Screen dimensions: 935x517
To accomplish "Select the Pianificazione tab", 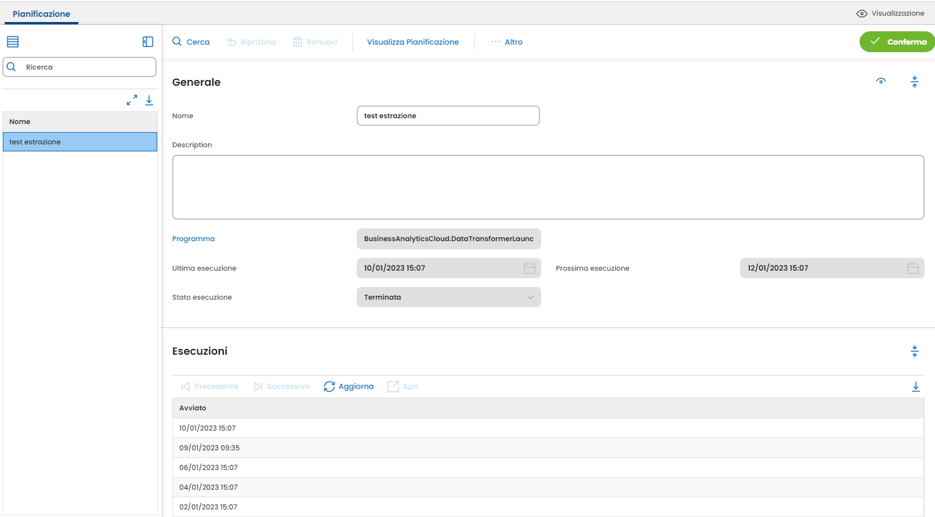I will (x=41, y=14).
